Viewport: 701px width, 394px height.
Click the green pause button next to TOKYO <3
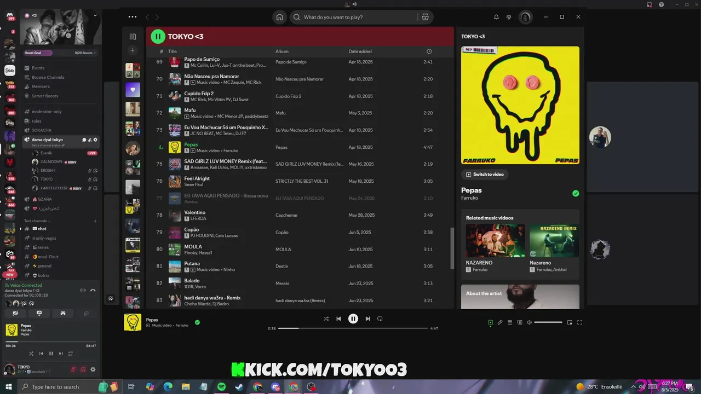click(158, 36)
